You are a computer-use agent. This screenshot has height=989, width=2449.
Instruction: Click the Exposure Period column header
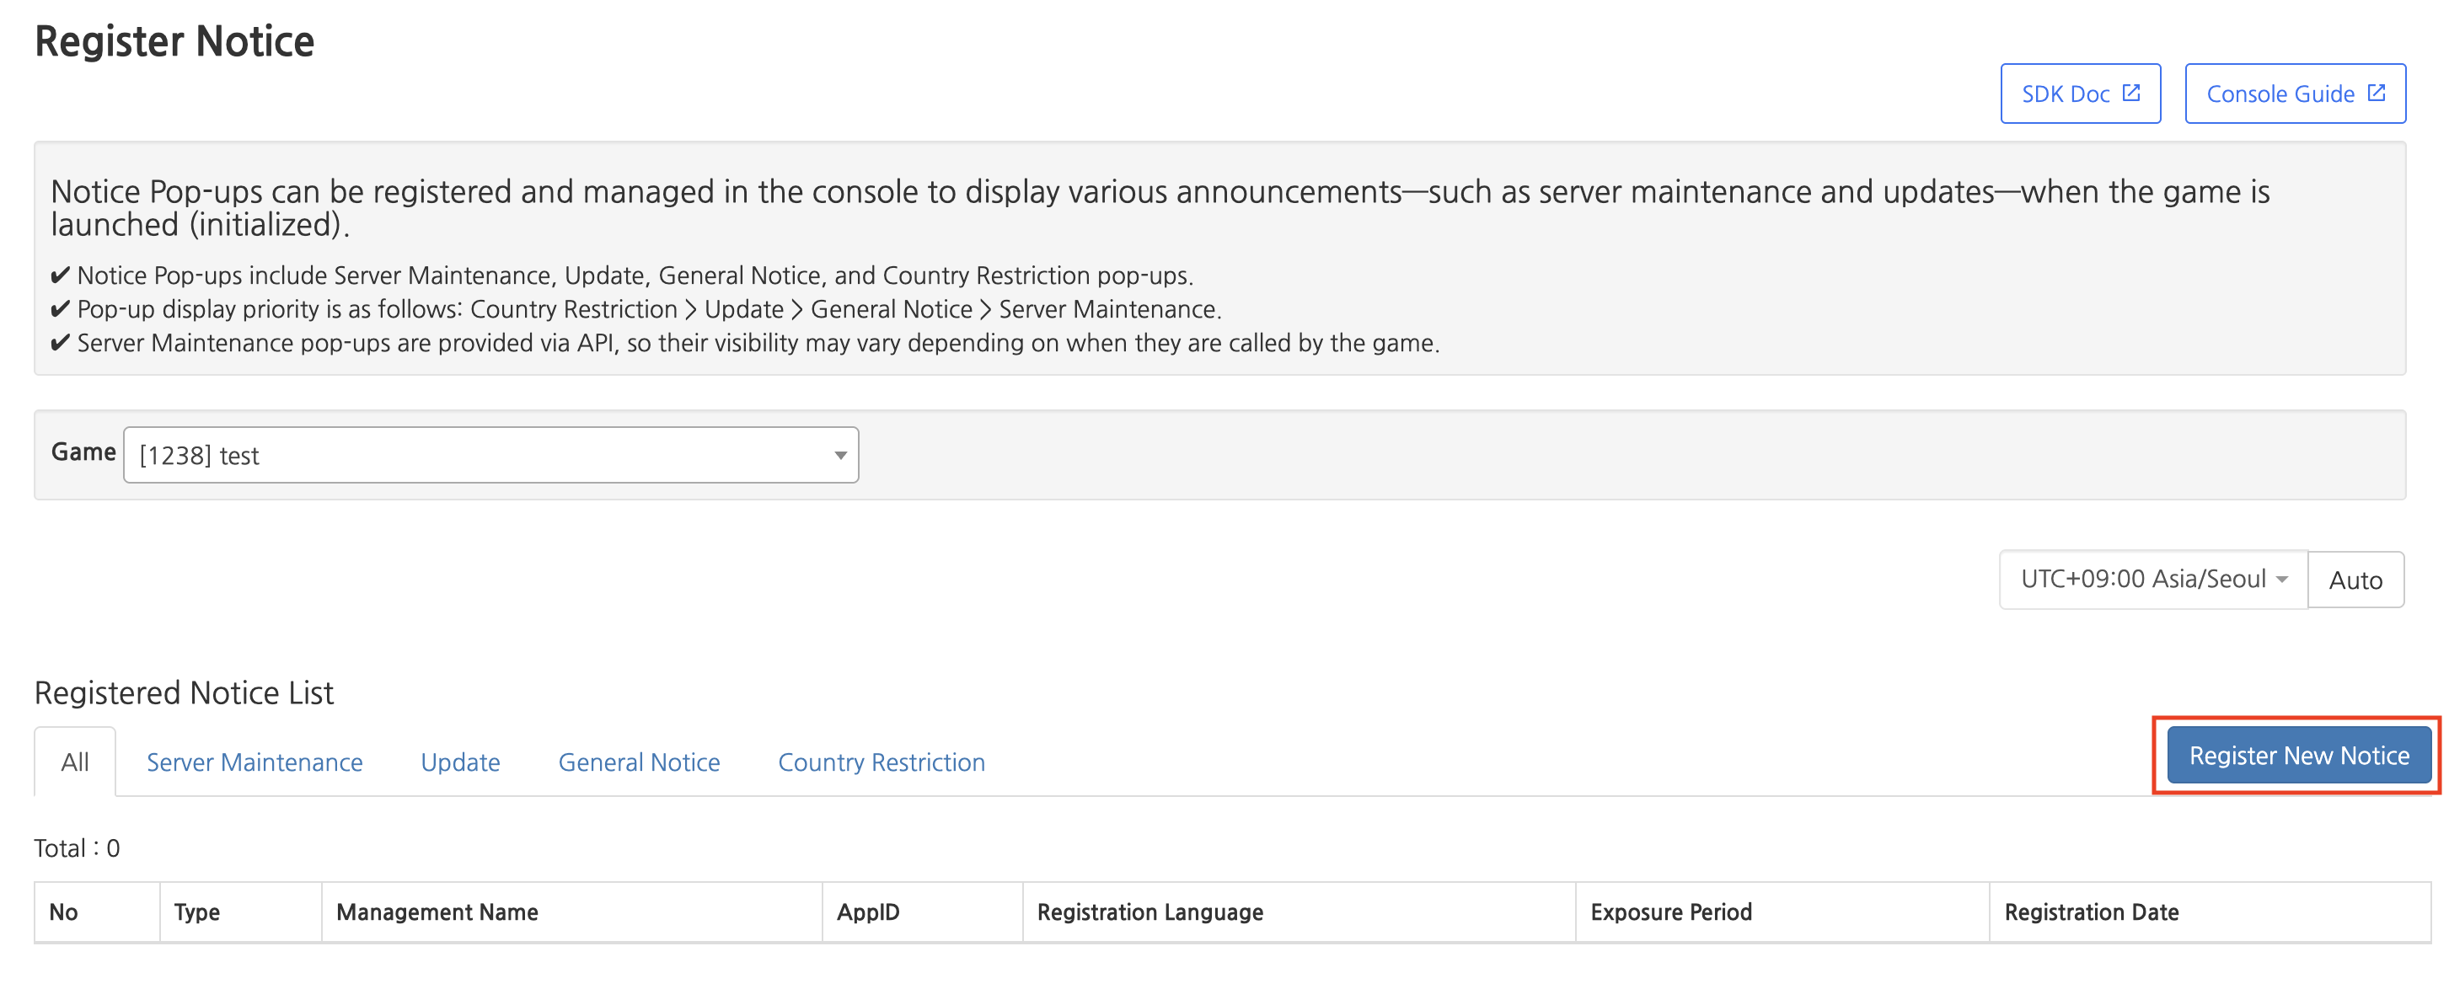tap(1670, 912)
